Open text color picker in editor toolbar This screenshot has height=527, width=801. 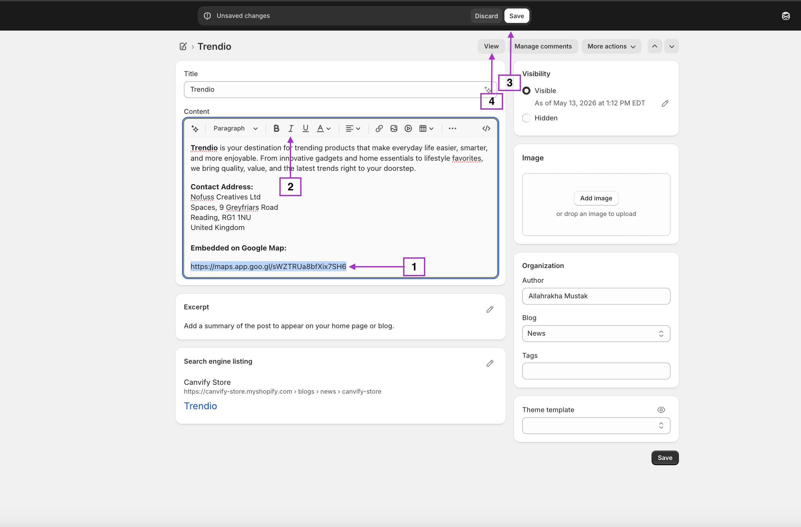pyautogui.click(x=324, y=128)
